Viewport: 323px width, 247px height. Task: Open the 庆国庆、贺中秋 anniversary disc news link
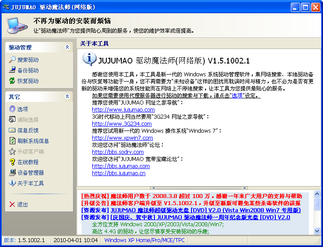200,217
